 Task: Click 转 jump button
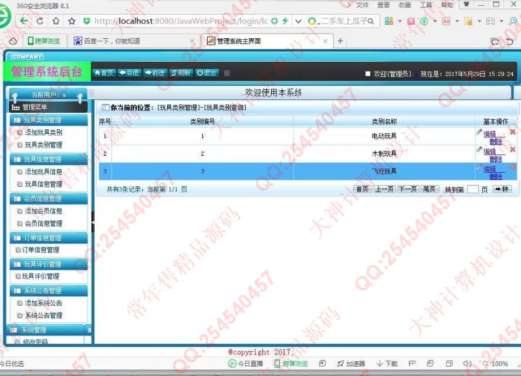[x=502, y=189]
